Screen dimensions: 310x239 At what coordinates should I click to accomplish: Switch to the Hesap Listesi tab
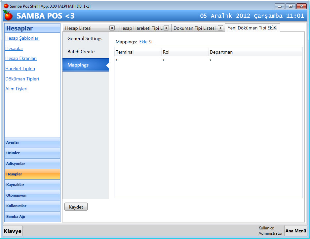click(78, 28)
